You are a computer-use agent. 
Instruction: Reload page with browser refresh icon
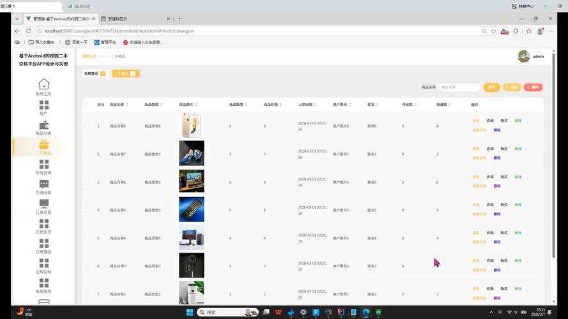tap(28, 31)
